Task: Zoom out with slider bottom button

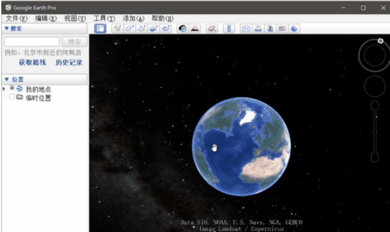Action: pos(375,158)
